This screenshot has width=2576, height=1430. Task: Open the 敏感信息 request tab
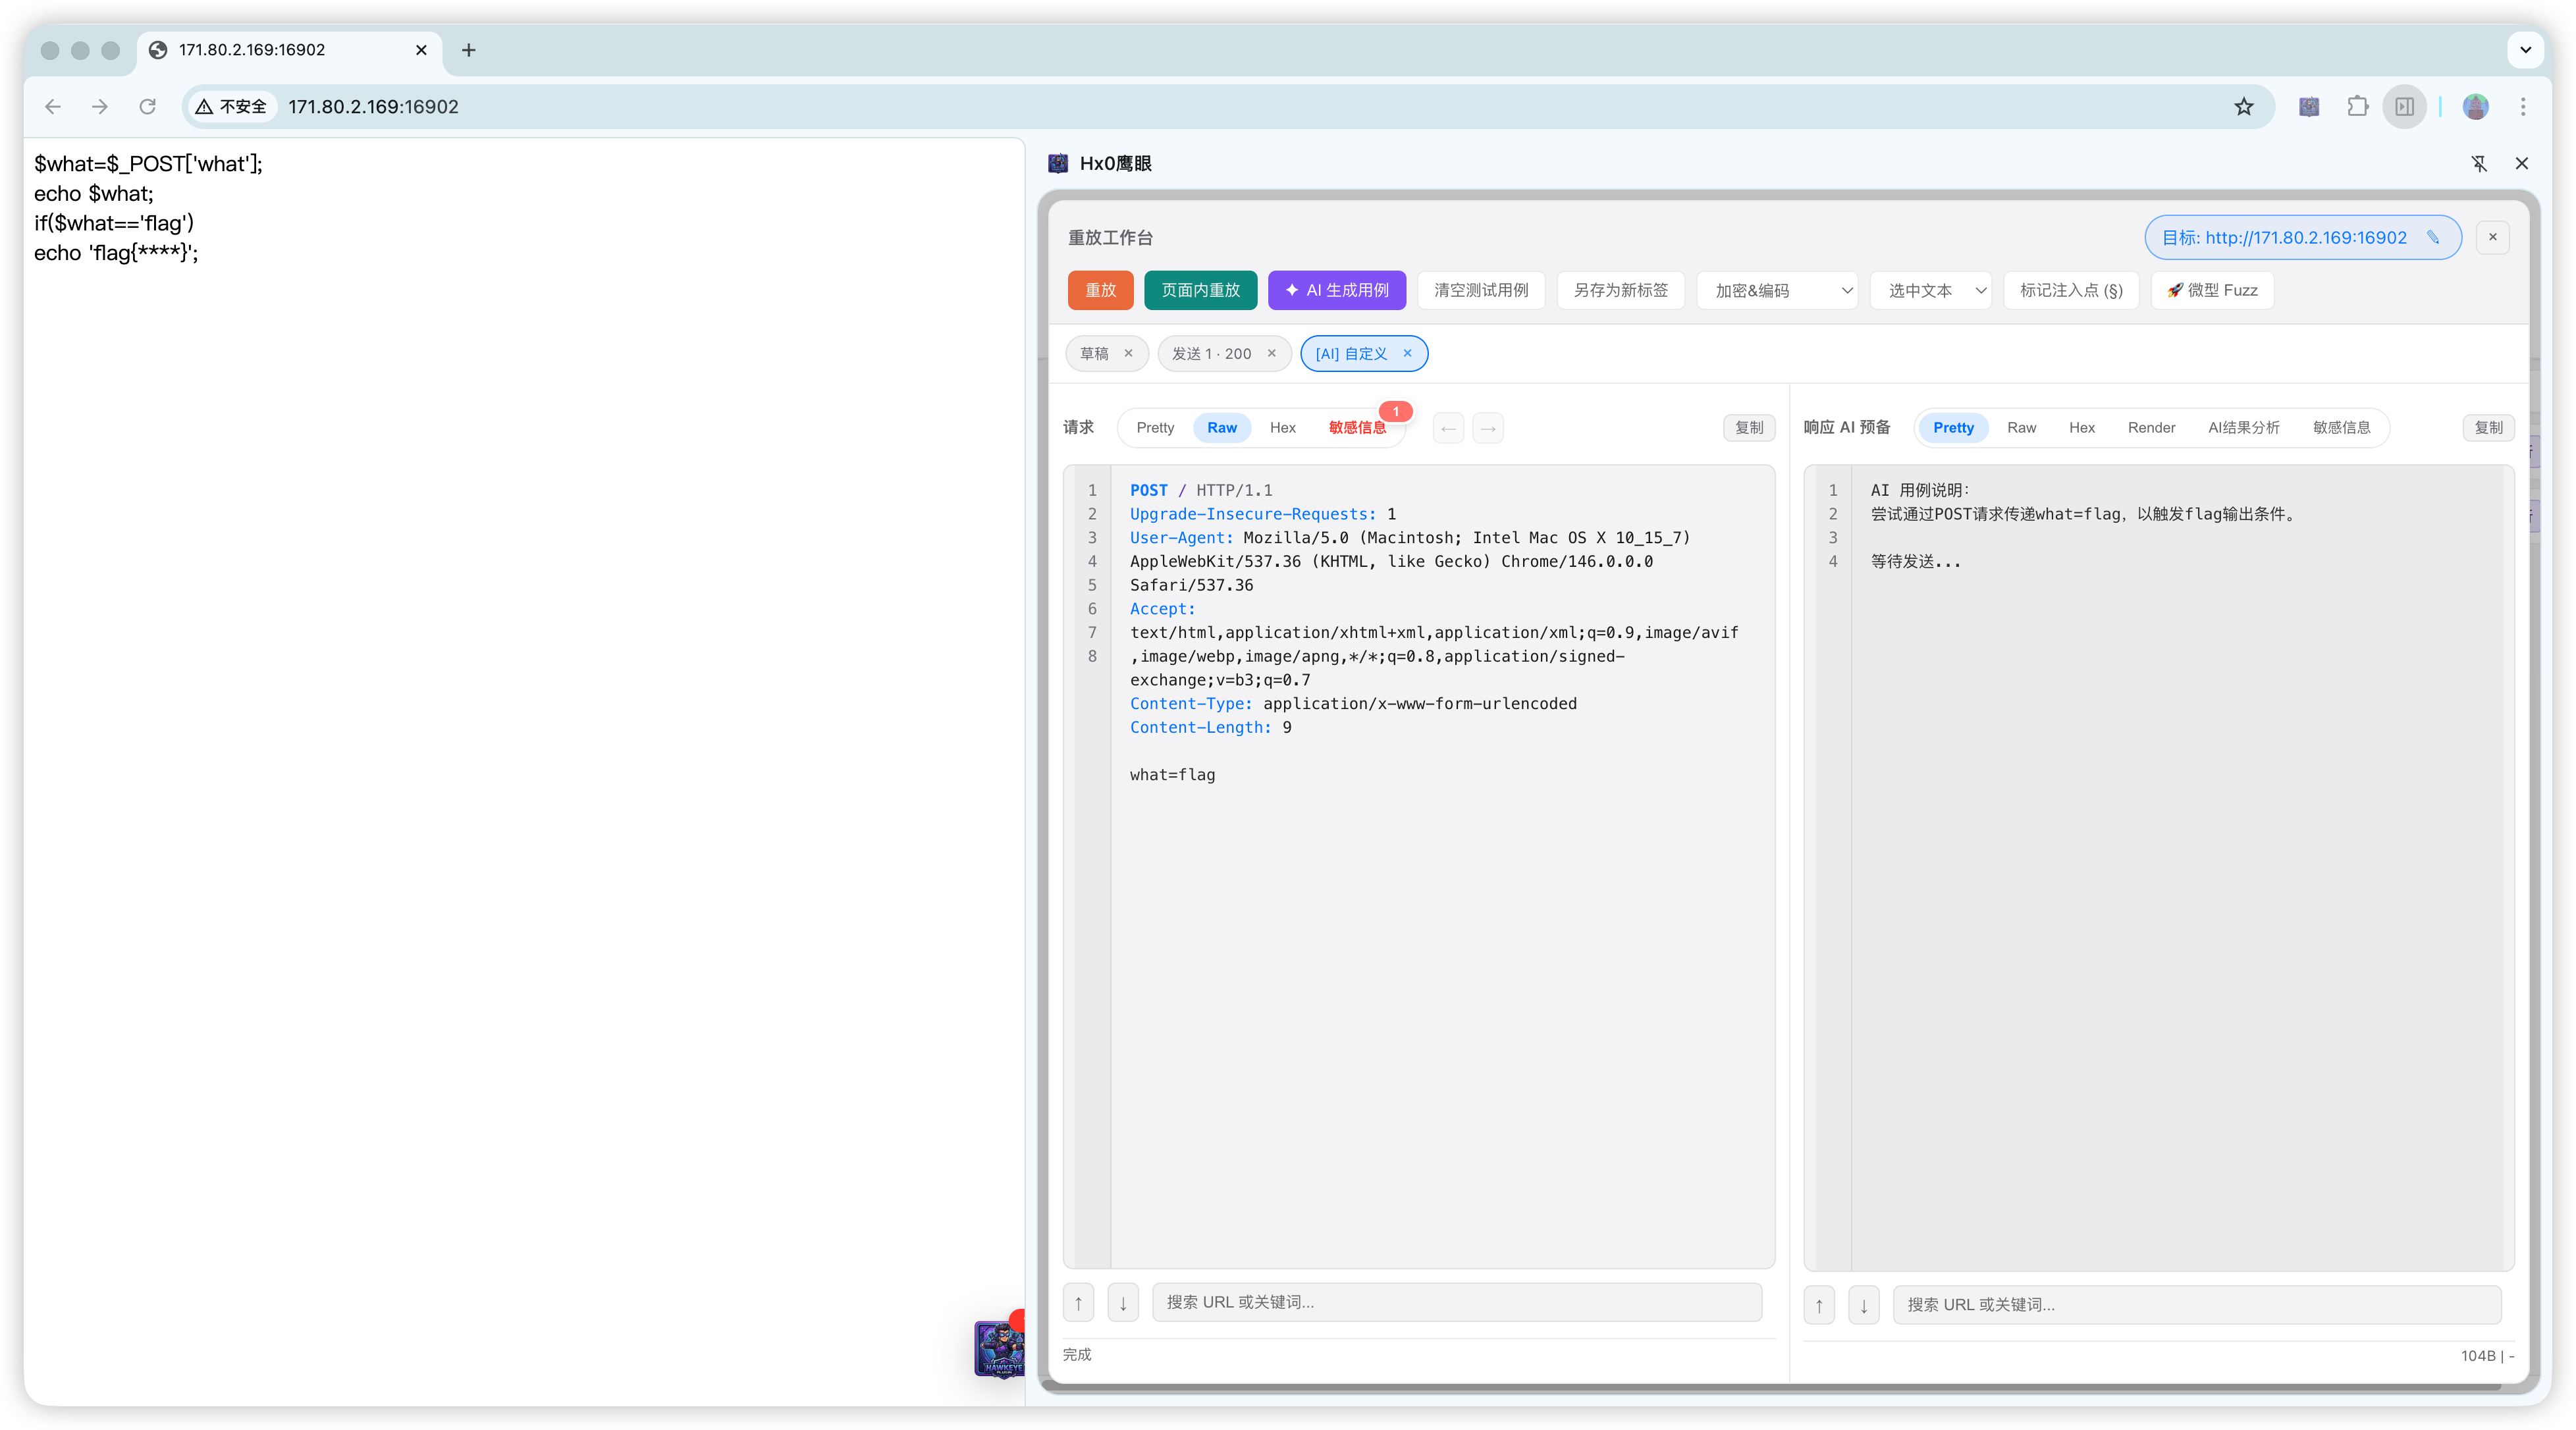click(1357, 428)
